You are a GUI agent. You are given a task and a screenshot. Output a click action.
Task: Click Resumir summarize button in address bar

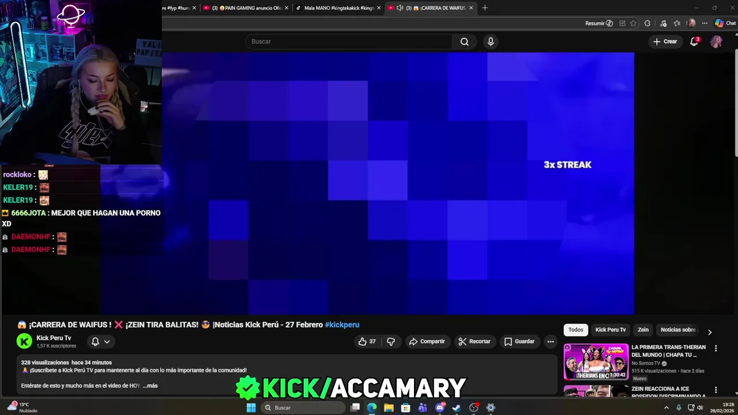[x=599, y=24]
